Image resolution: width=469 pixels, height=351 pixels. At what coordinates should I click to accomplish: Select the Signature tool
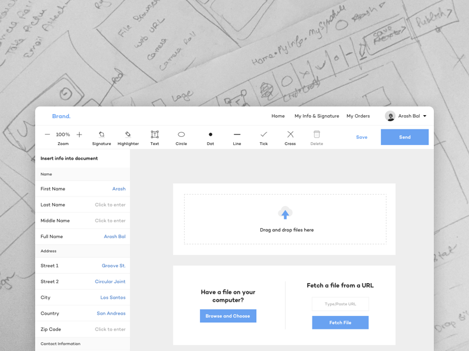pos(101,138)
